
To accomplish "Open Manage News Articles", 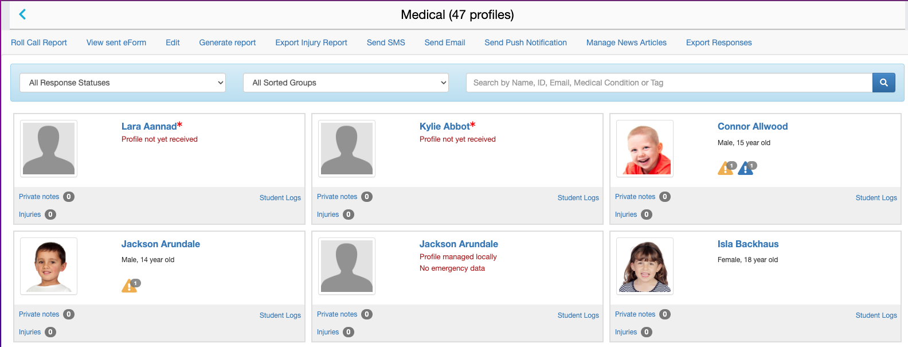I will click(627, 42).
